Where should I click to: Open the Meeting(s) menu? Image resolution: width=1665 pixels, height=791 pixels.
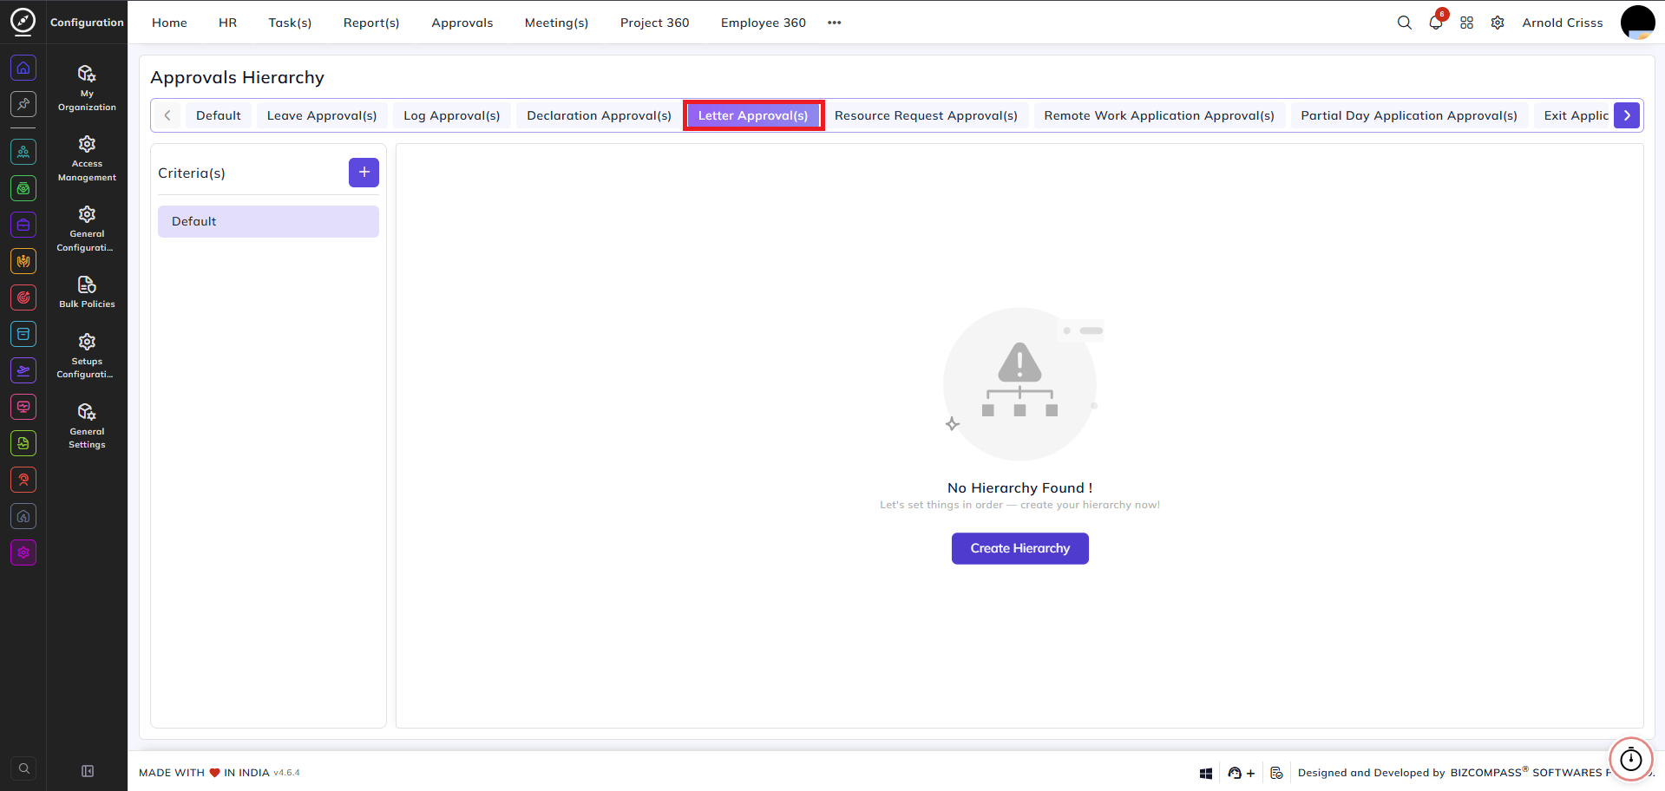(556, 23)
